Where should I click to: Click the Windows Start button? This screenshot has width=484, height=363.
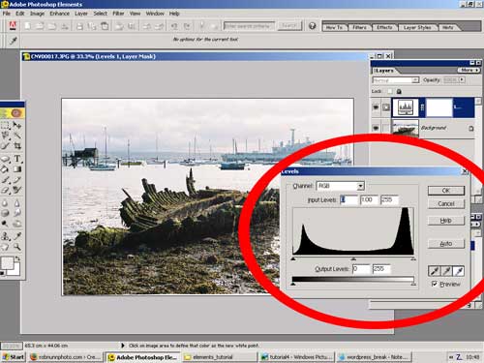pyautogui.click(x=13, y=357)
